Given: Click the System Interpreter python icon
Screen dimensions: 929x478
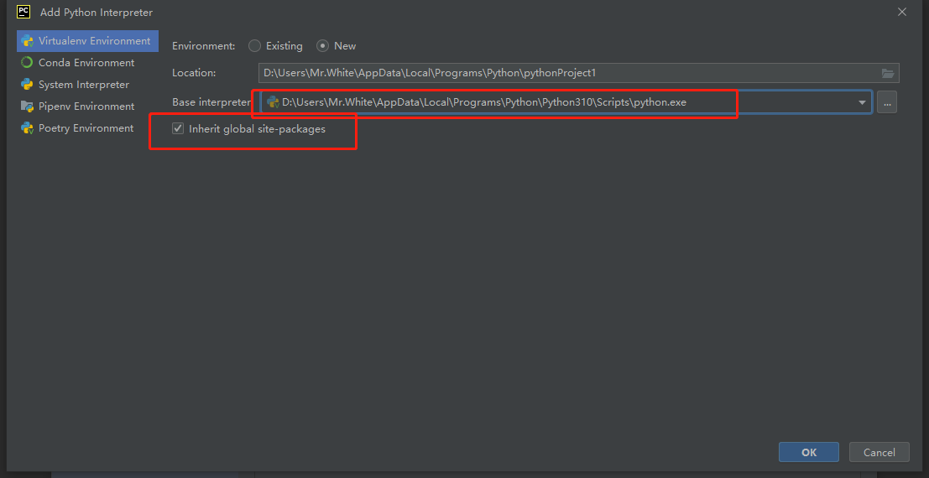Looking at the screenshot, I should point(27,85).
